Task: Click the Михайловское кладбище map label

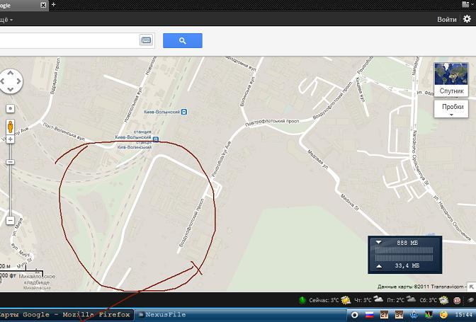Action: click(x=37, y=280)
